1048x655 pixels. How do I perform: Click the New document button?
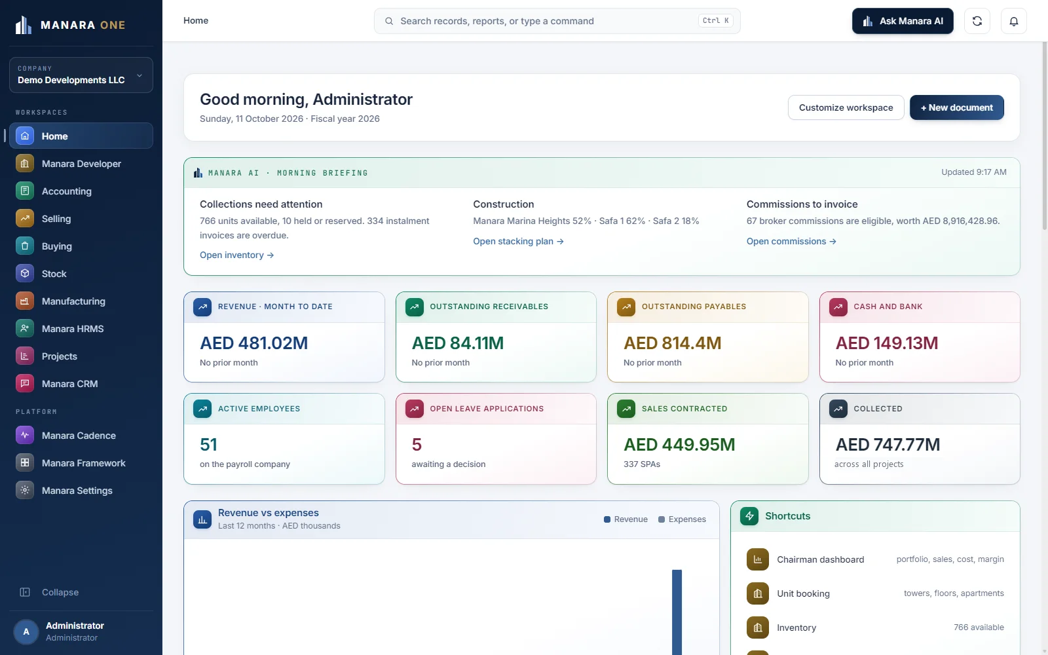(x=957, y=107)
